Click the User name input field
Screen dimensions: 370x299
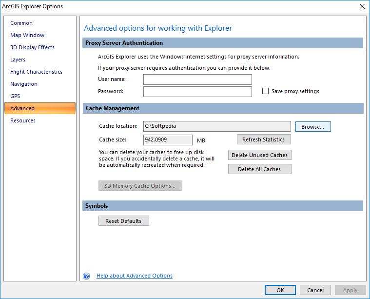pos(197,80)
